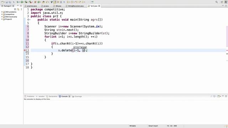Switch to the practice.java editor tab
Viewport: 228px width, 128px height.
(31, 6)
